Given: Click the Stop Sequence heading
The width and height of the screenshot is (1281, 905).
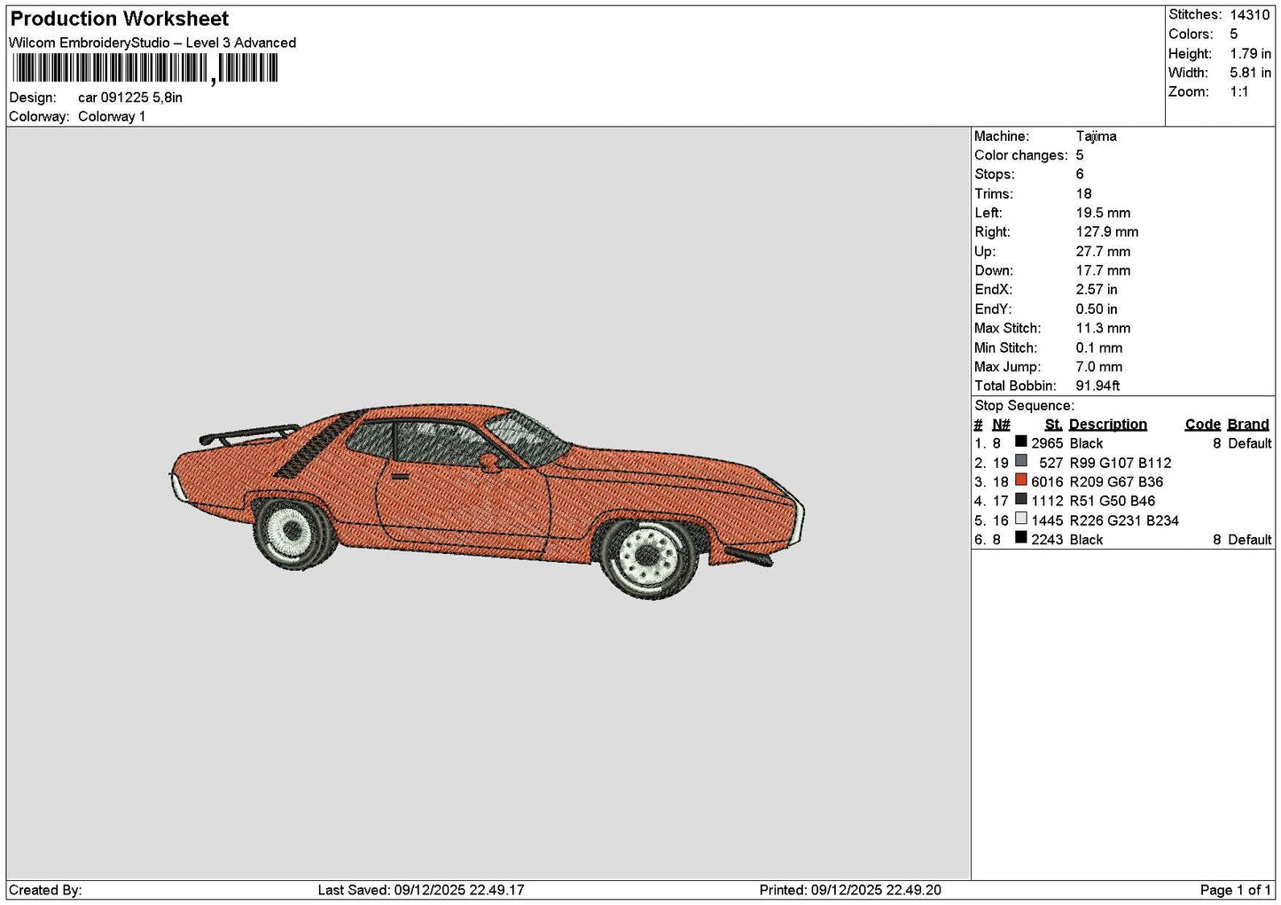Looking at the screenshot, I should (1024, 405).
